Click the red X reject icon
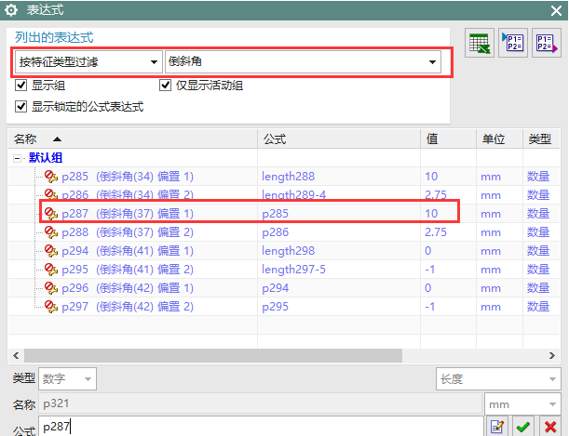Viewport: 569px width, 436px height. [550, 427]
